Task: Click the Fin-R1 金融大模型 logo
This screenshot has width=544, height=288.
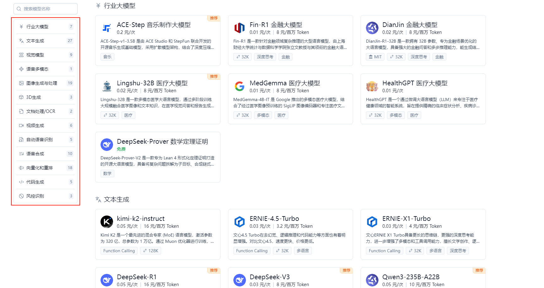Action: click(x=240, y=28)
